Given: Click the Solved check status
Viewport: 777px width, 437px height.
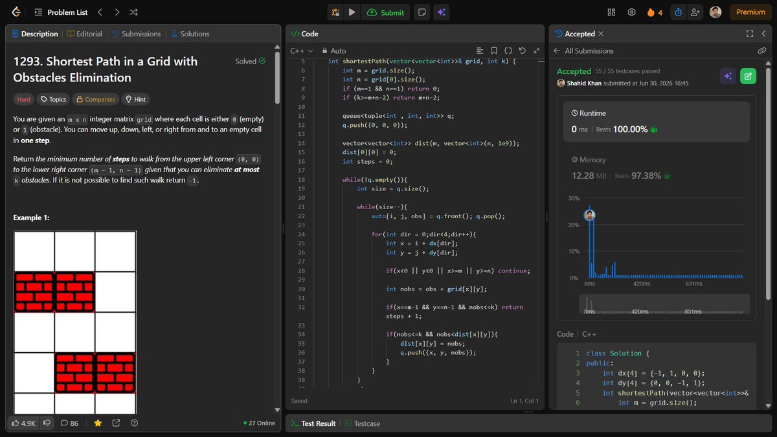Looking at the screenshot, I should pyautogui.click(x=250, y=62).
